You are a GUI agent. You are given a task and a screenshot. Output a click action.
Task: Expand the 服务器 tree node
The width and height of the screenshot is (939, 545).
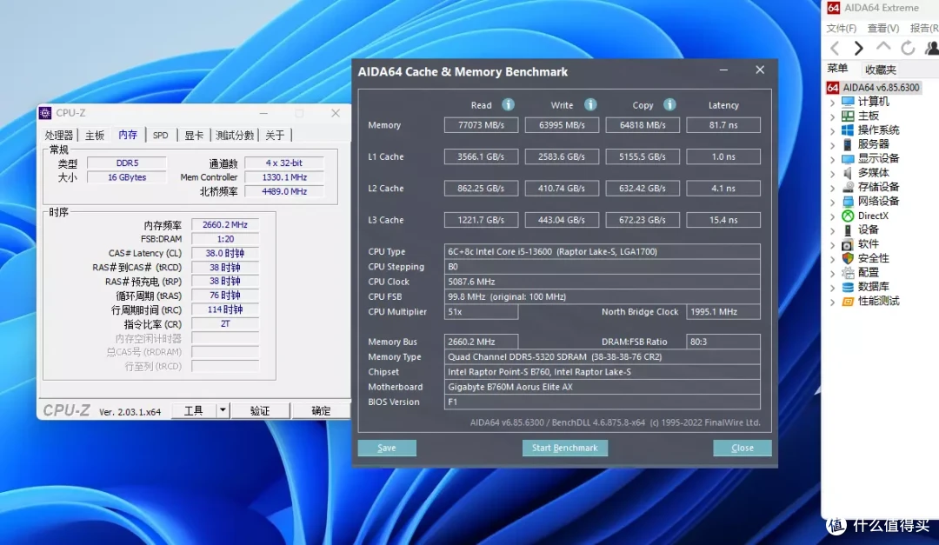pyautogui.click(x=832, y=145)
